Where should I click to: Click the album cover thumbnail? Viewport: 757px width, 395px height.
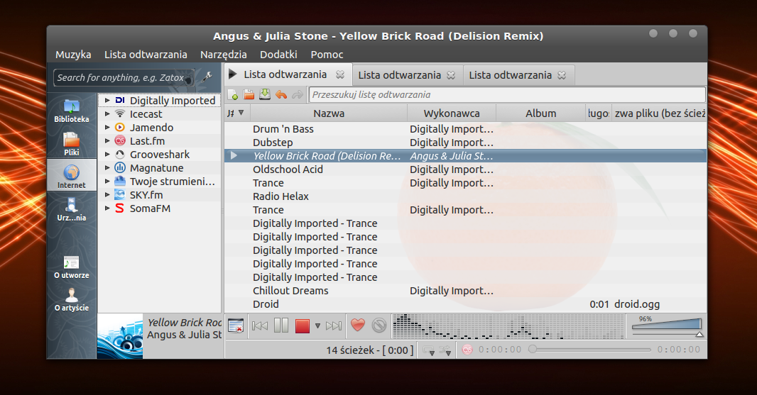tap(120, 336)
